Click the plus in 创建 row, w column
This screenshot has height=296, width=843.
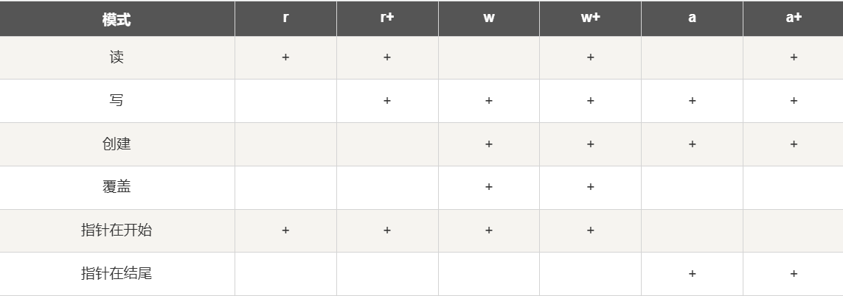tap(489, 144)
